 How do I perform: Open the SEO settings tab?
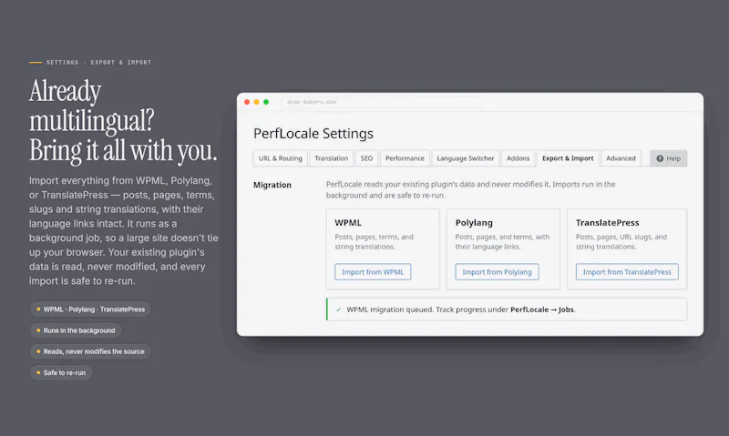pyautogui.click(x=366, y=158)
